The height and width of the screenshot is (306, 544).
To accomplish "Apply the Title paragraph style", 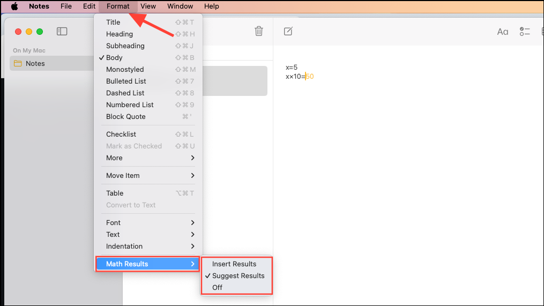I will (x=148, y=22).
